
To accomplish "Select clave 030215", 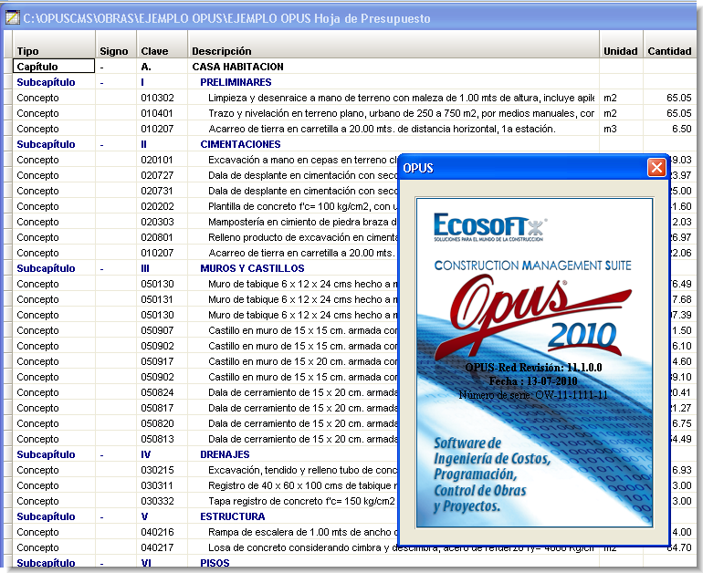I will [x=156, y=470].
